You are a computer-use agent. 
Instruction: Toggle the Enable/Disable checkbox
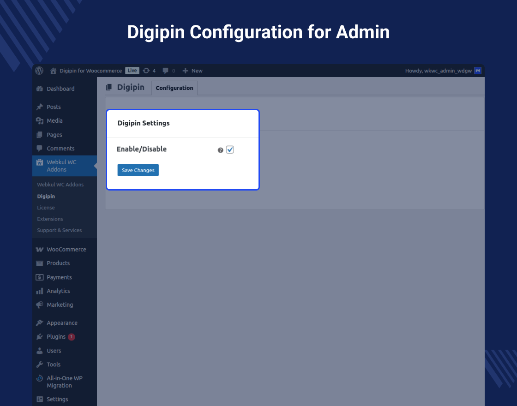pyautogui.click(x=230, y=149)
